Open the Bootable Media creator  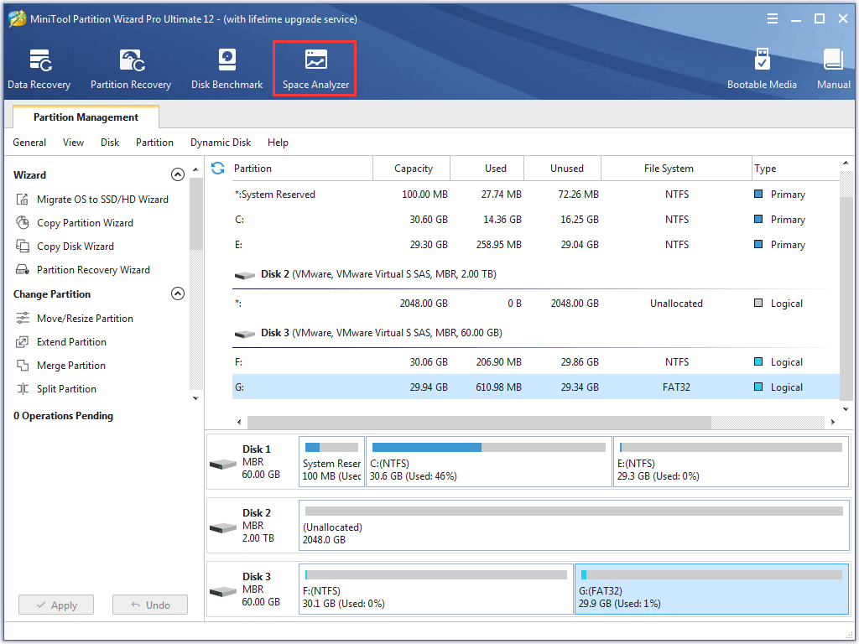click(762, 67)
